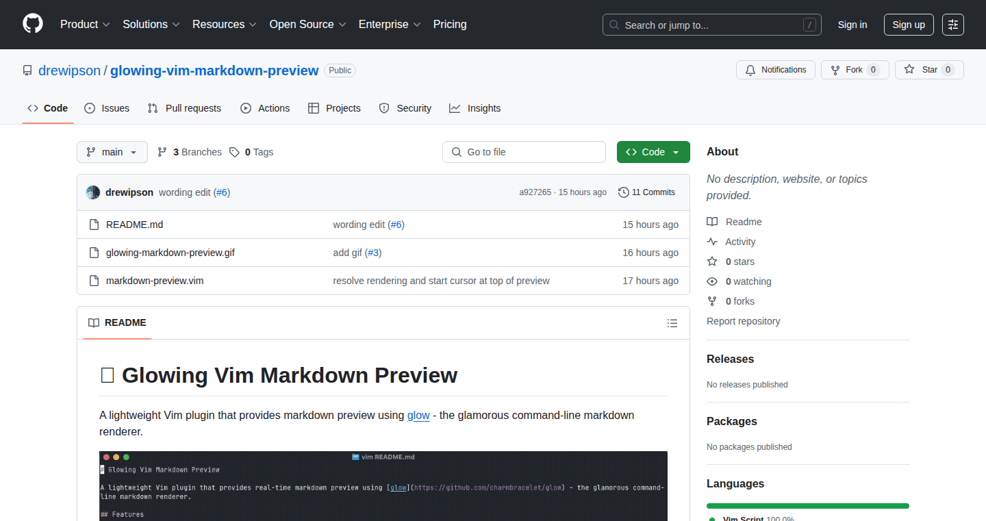The width and height of the screenshot is (986, 521).
Task: Click Sign in
Action: (852, 25)
